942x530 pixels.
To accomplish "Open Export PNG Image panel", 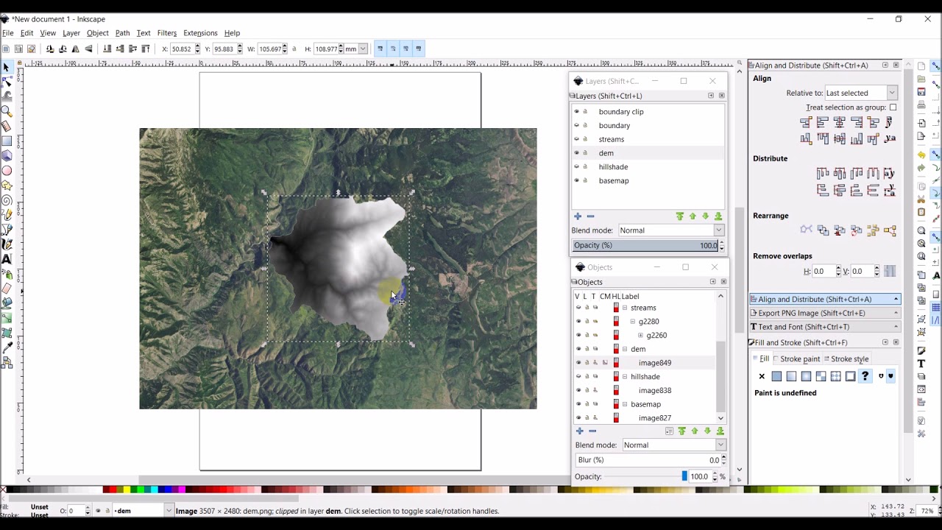I will [824, 313].
